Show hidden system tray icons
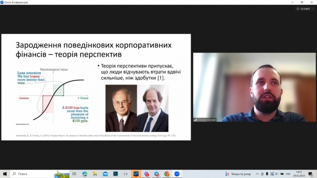 (257, 174)
